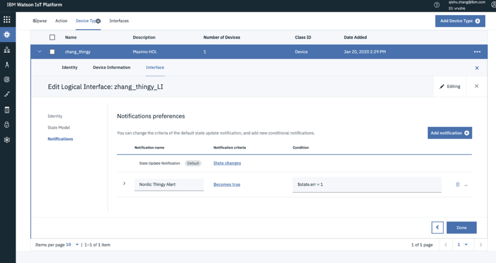The width and height of the screenshot is (496, 263).
Task: Expand the Nordic Thingy Alert row
Action: (124, 183)
